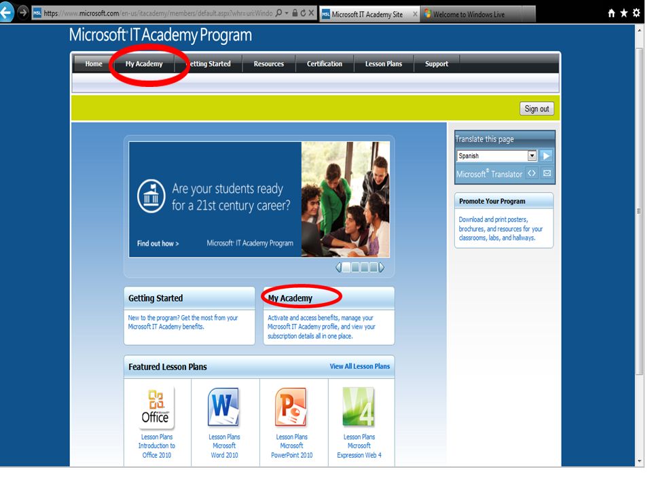
Task: Open Lesson Plans Introduction to Office 2010 link
Action: pos(156,446)
